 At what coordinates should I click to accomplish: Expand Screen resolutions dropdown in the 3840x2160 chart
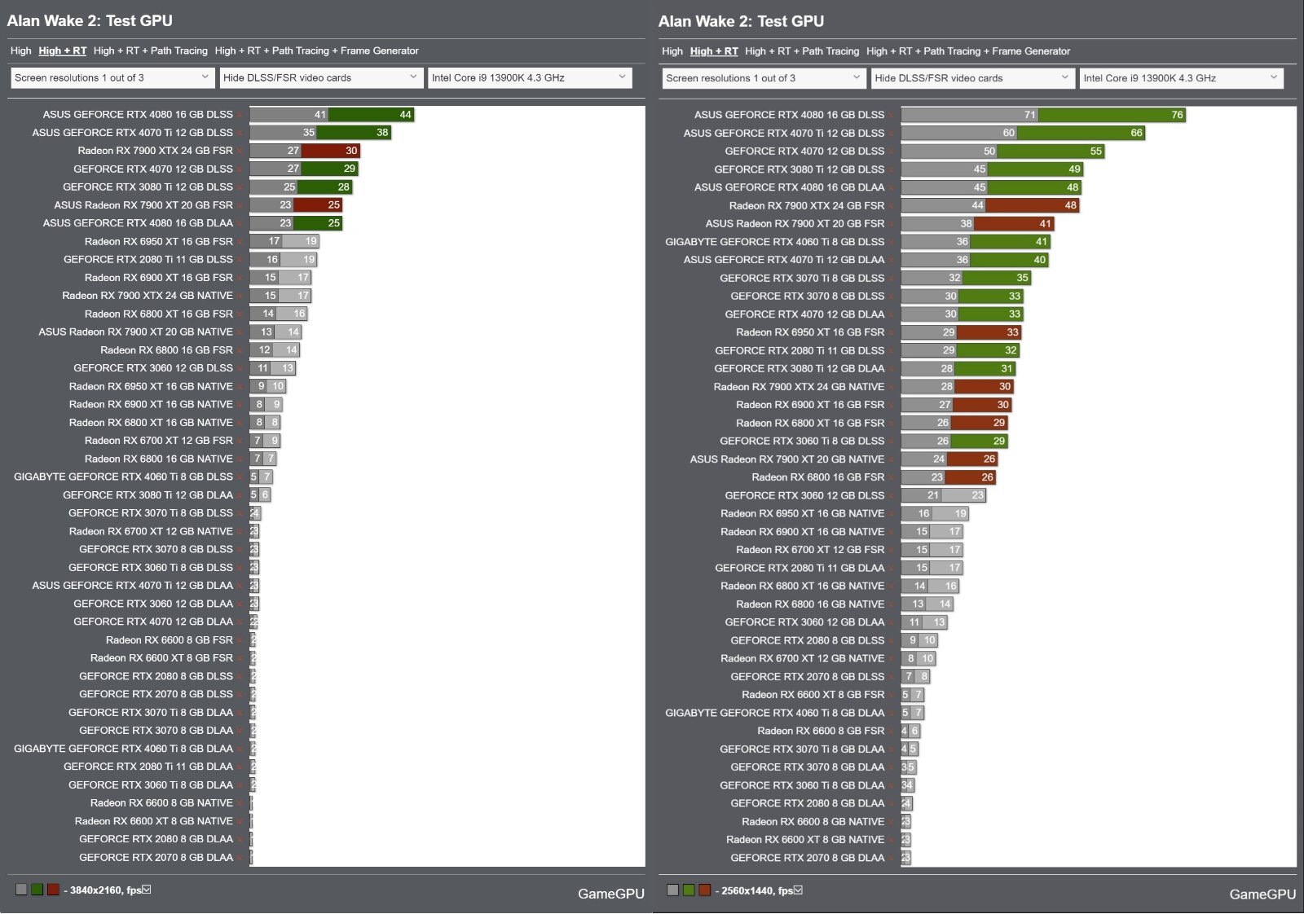(113, 77)
